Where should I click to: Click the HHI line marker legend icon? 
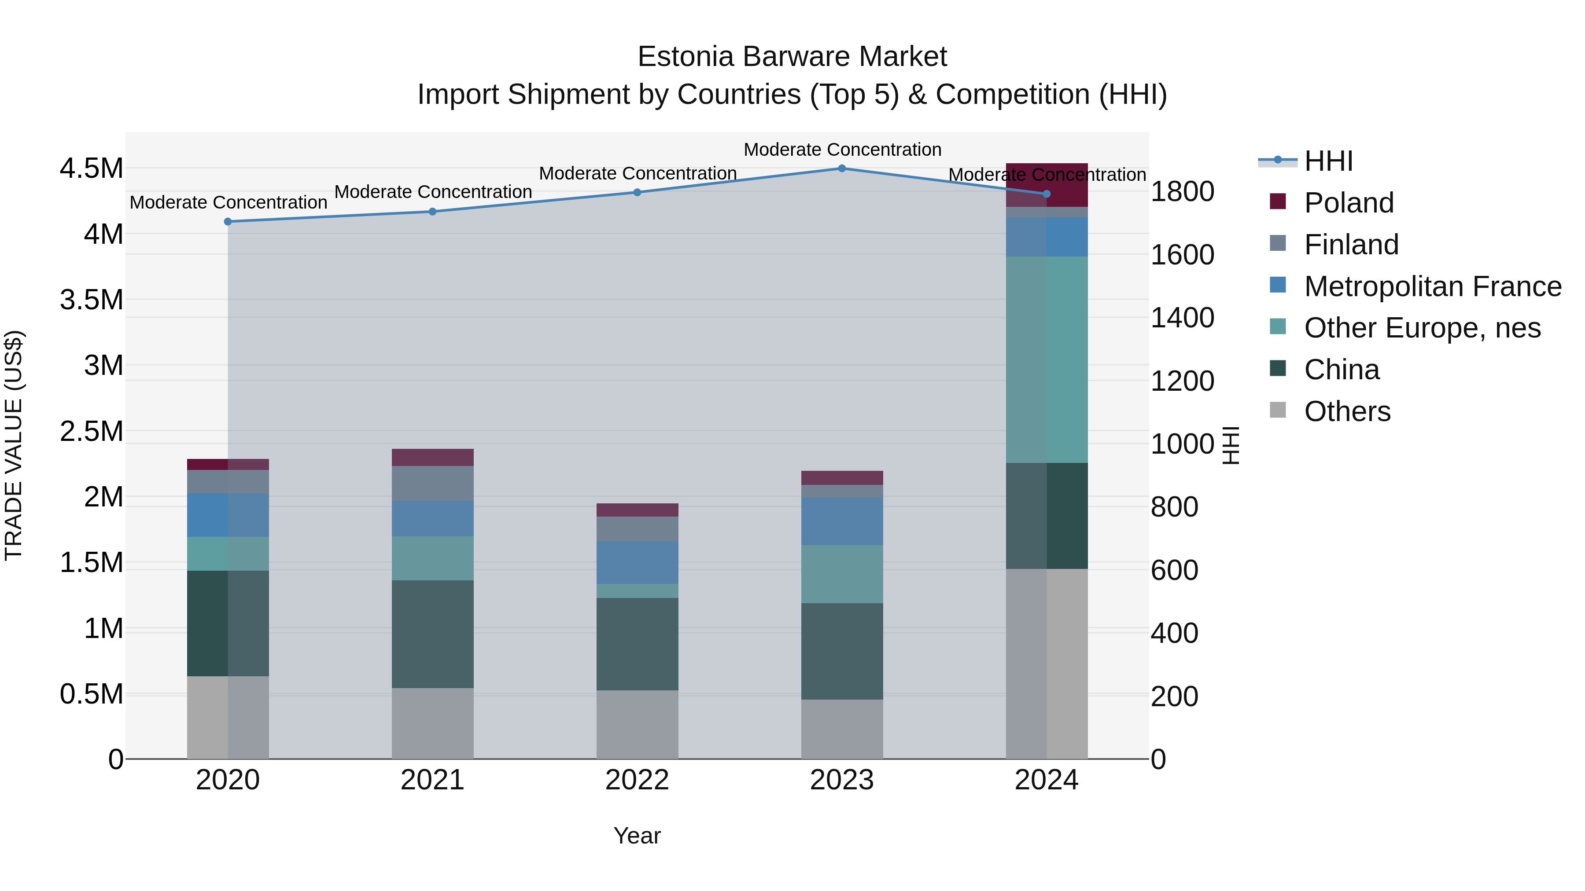click(x=1278, y=161)
